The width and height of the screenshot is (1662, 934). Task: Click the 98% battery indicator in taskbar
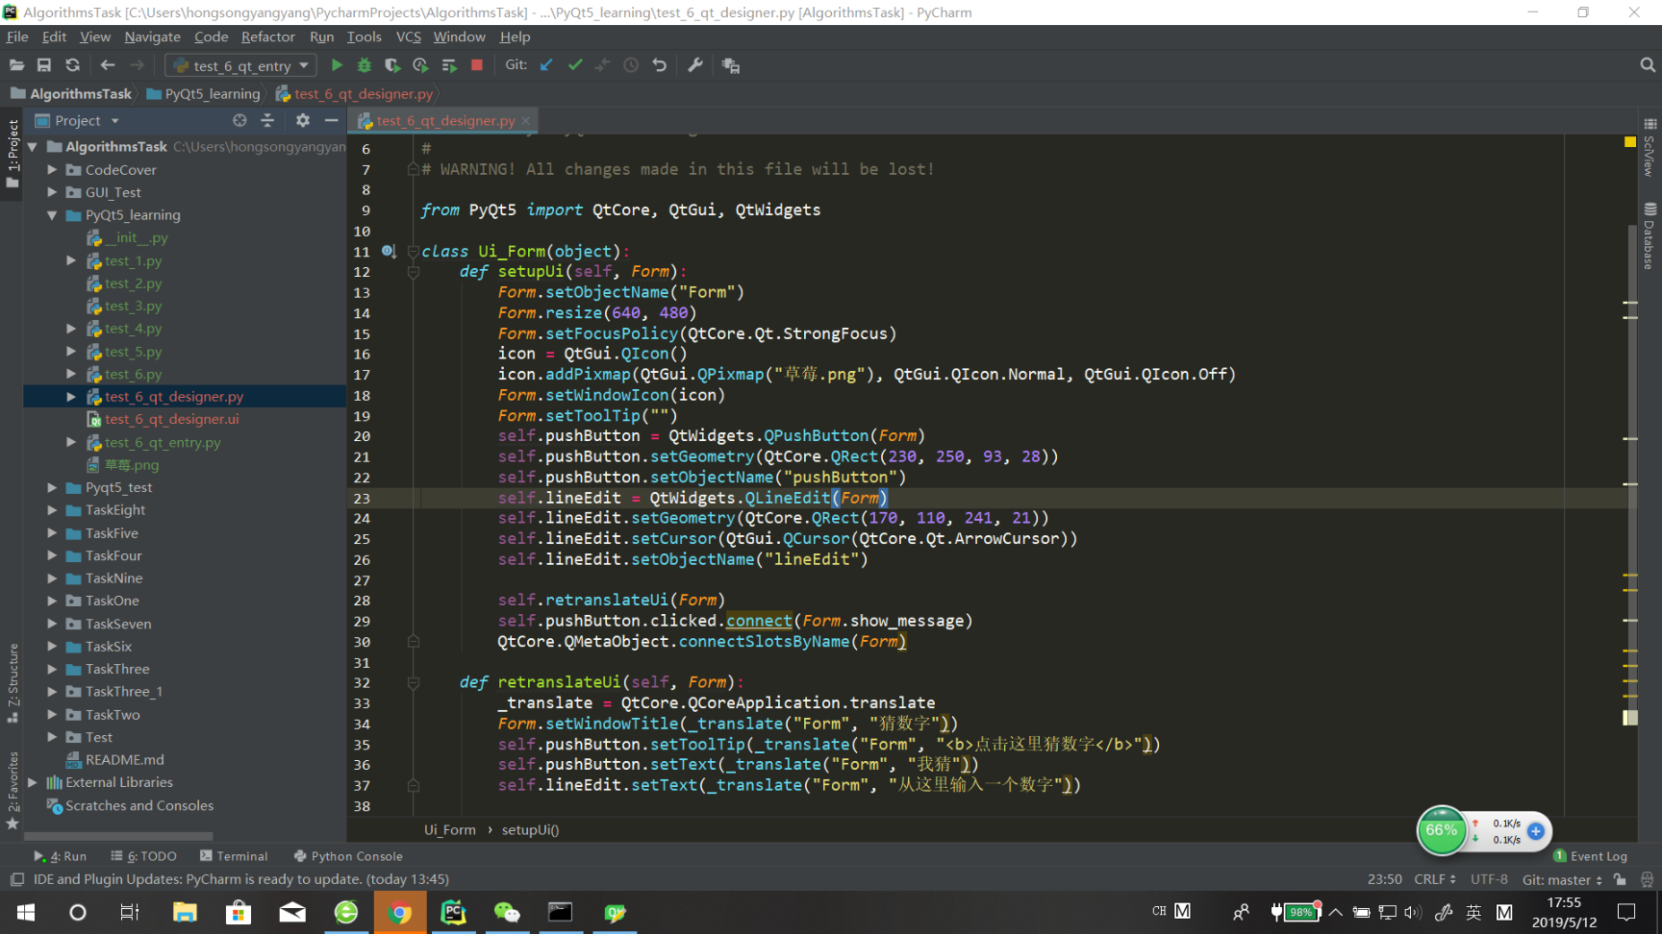pos(1297,912)
